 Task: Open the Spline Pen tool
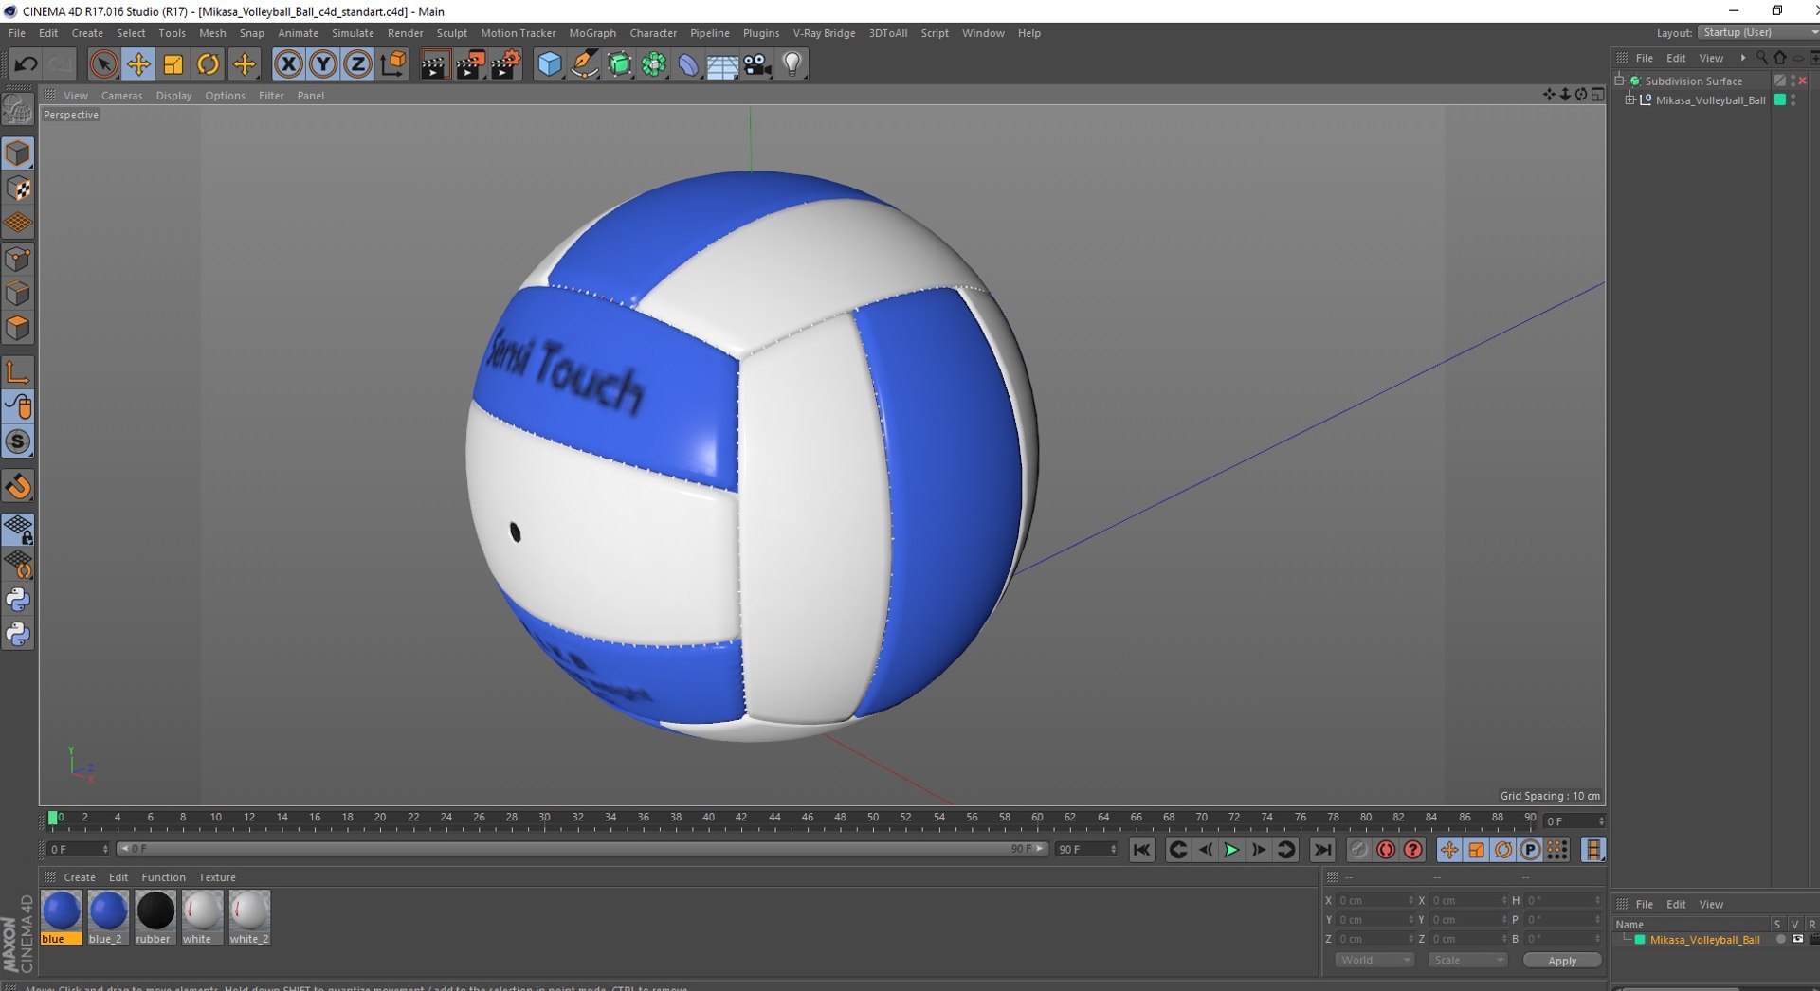pyautogui.click(x=585, y=64)
